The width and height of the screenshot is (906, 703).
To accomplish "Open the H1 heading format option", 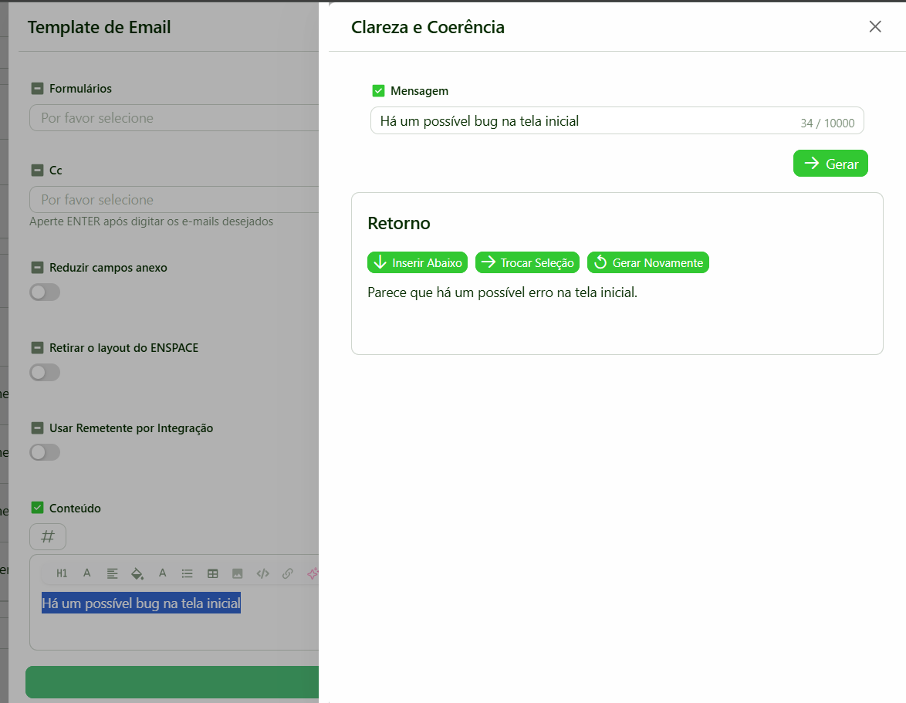I will (62, 573).
